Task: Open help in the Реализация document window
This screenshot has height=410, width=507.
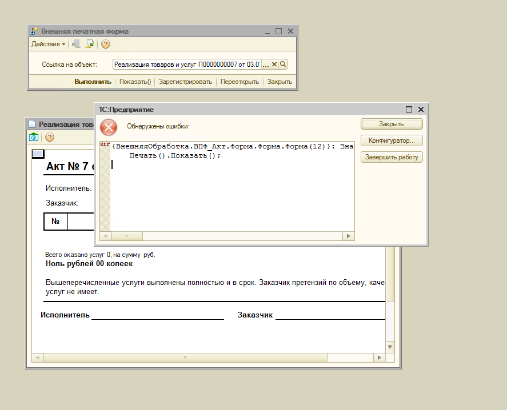Action: coord(50,137)
